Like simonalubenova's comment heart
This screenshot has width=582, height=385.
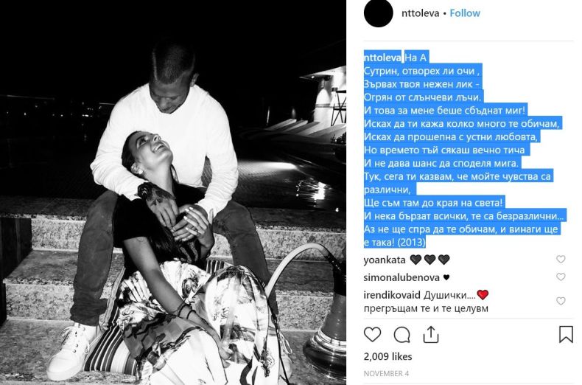[561, 277]
